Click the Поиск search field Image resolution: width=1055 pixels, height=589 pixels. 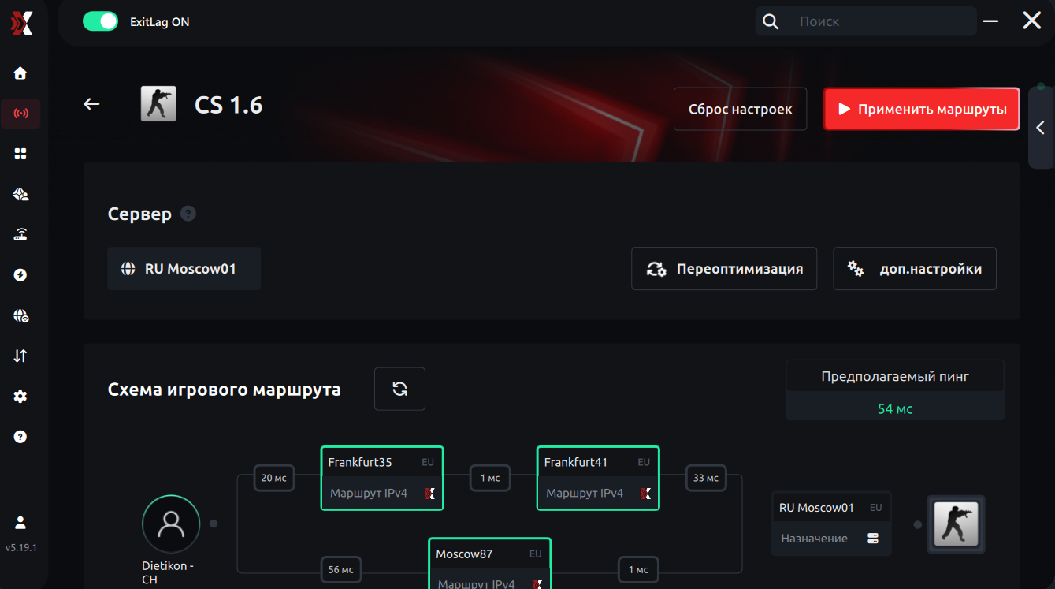882,21
